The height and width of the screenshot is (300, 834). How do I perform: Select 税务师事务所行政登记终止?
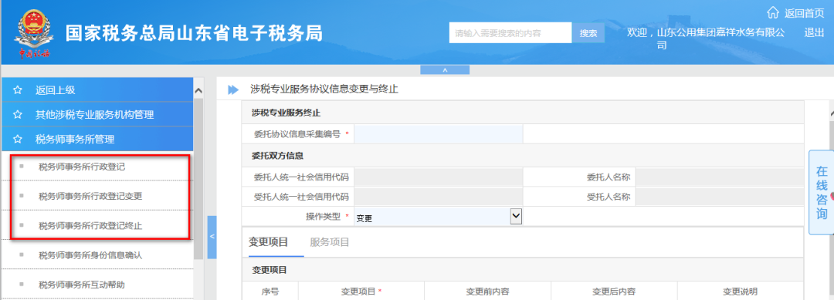(x=90, y=226)
